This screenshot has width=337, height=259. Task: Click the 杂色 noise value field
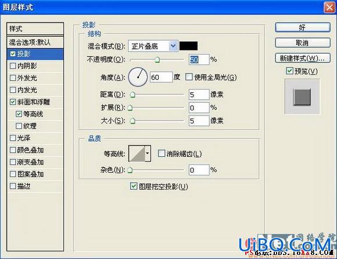pyautogui.click(x=199, y=170)
